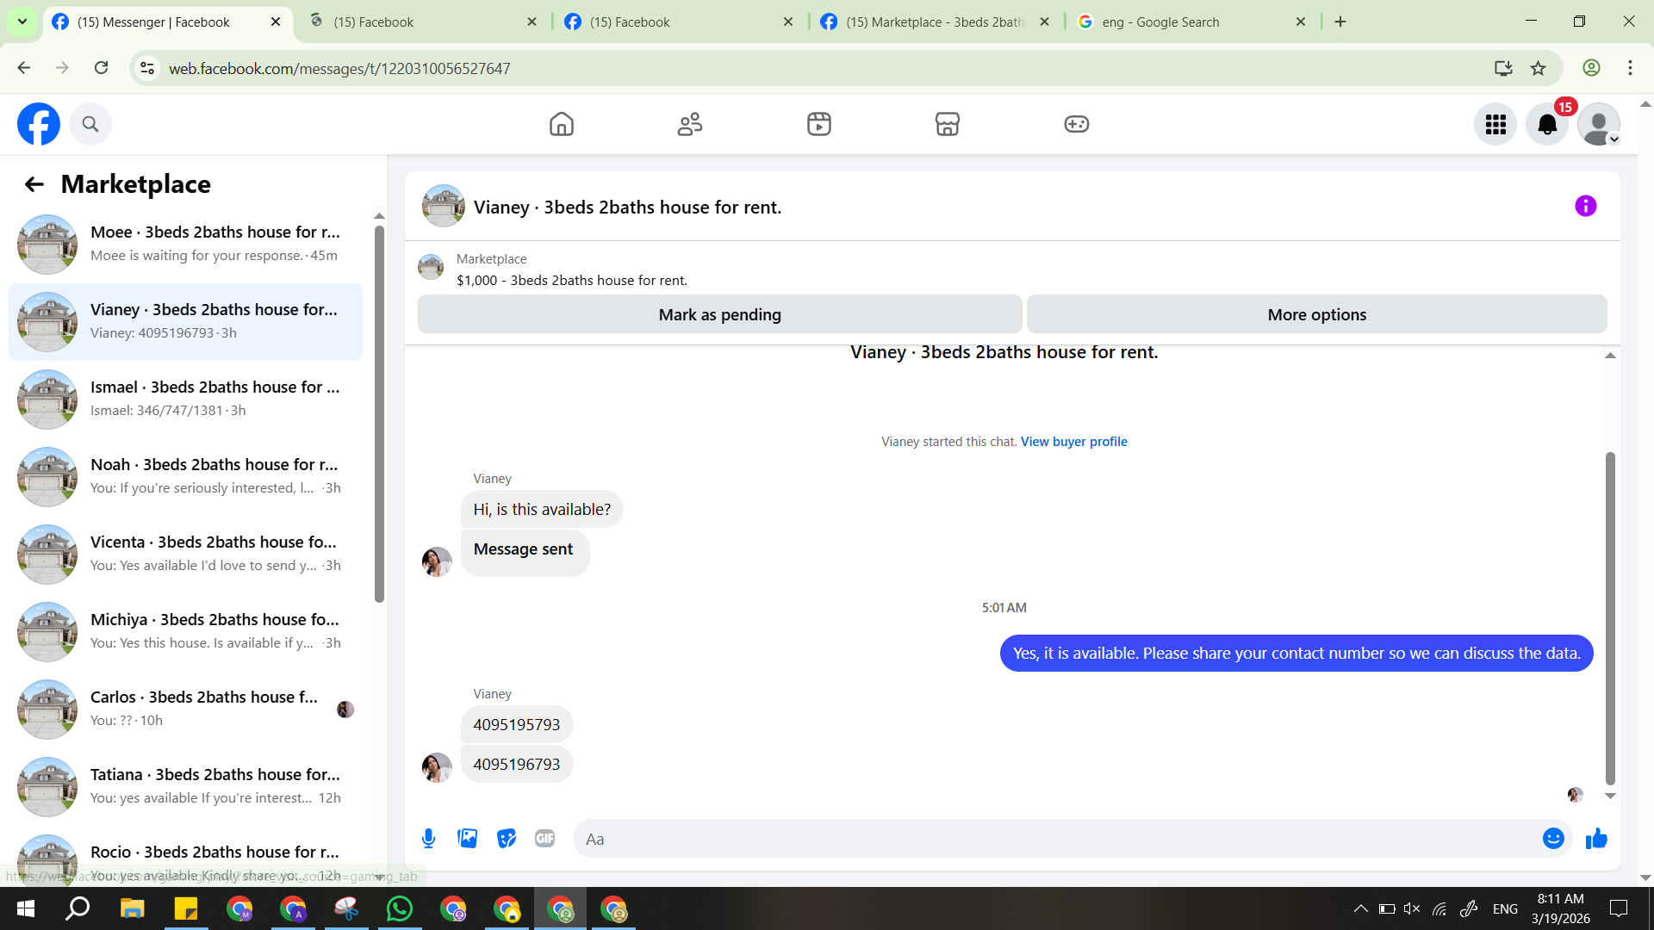Switch to the Marketplace 3beds 2baths tab

coord(935,22)
